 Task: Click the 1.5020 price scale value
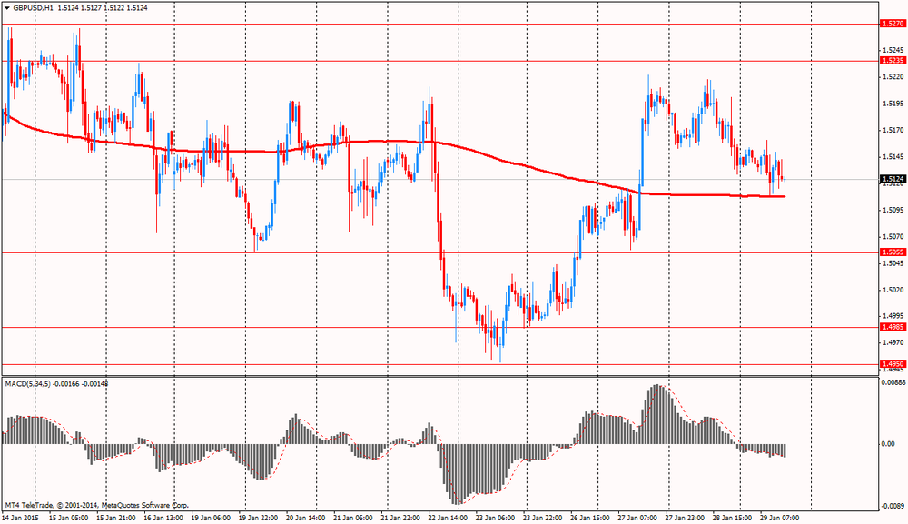(893, 290)
